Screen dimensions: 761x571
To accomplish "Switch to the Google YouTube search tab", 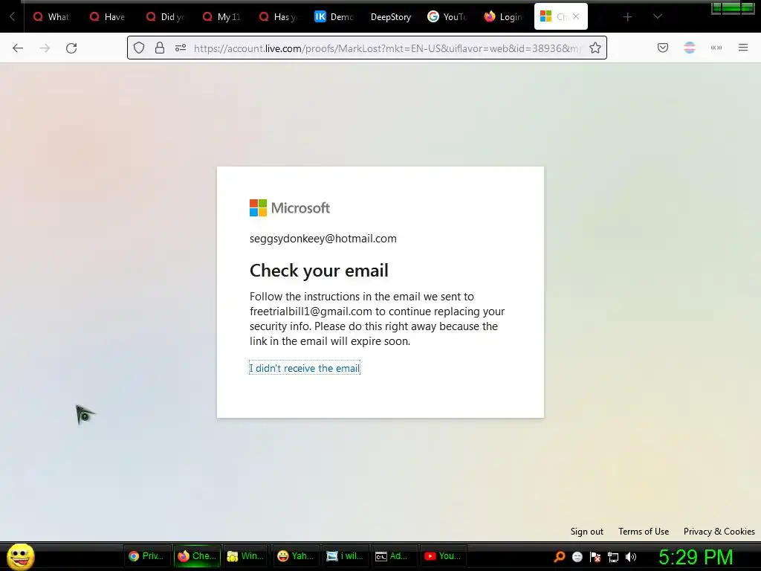I will (447, 17).
